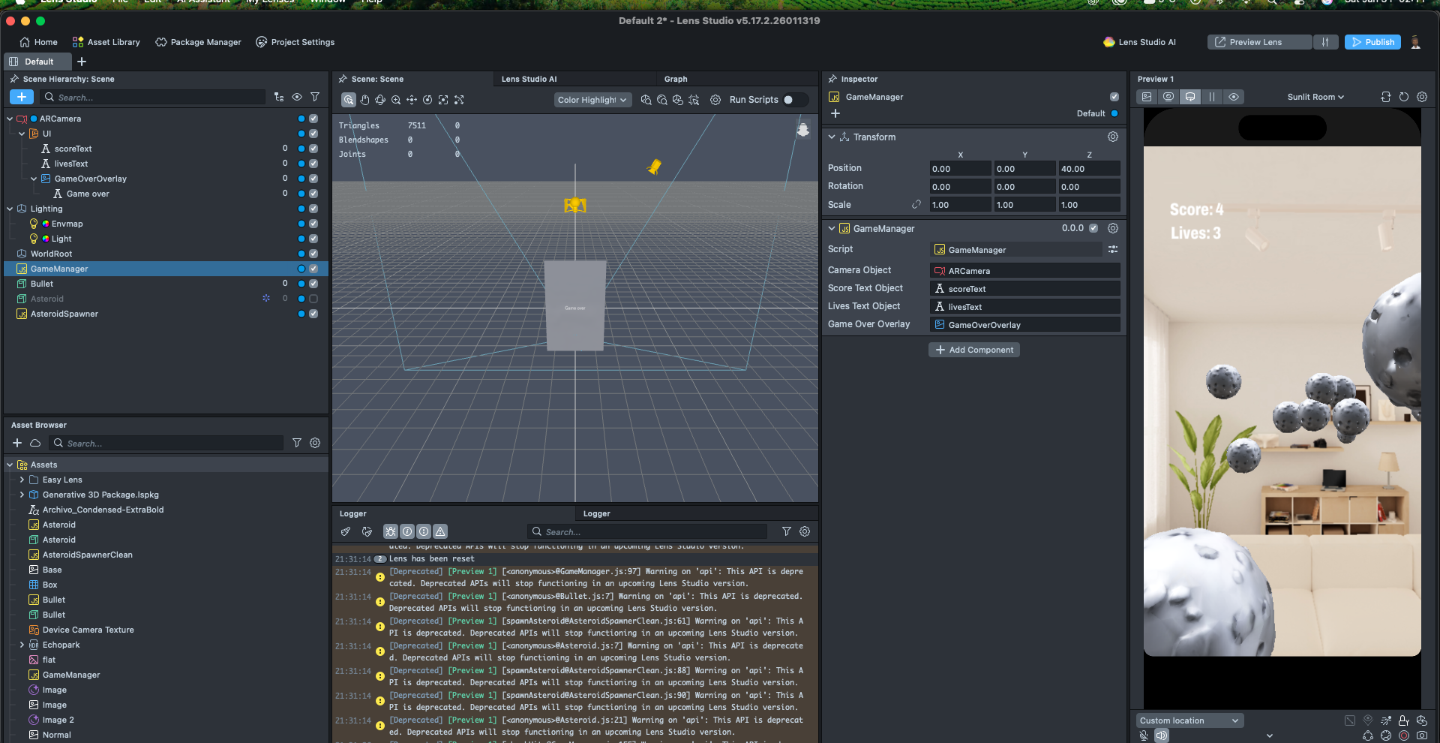1440x743 pixels.
Task: Click the frame selection tool in Scene
Action: 443,100
